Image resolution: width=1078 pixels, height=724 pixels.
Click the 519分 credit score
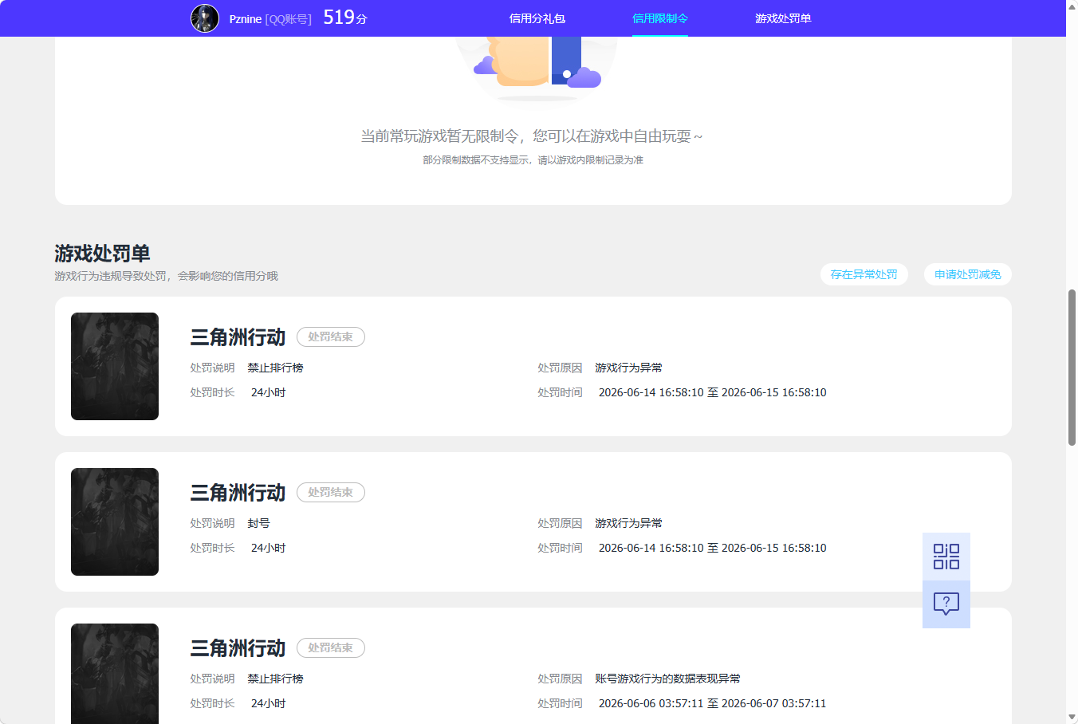click(345, 18)
